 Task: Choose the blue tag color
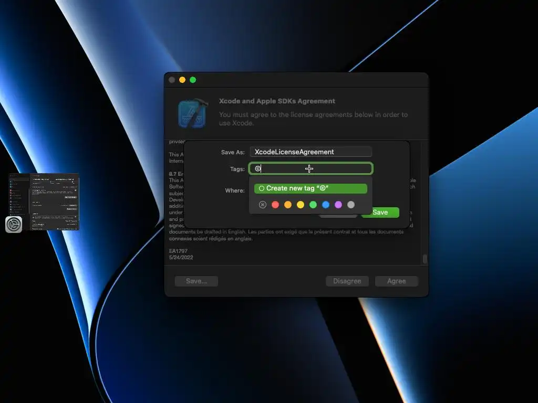click(x=326, y=205)
